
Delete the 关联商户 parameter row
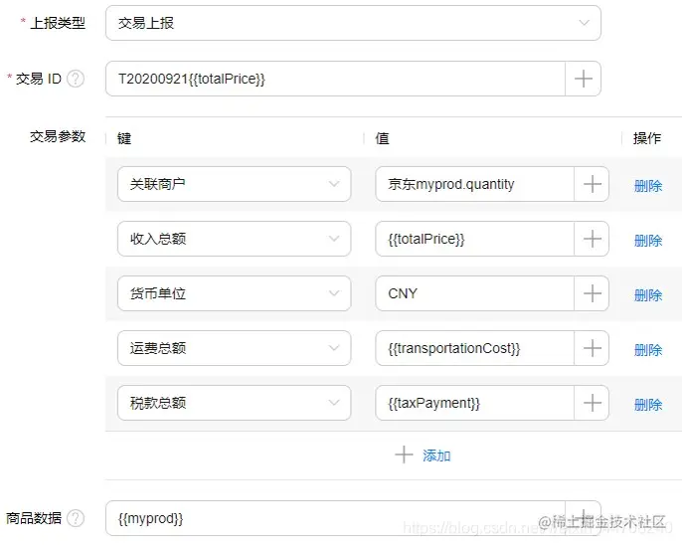(x=648, y=186)
